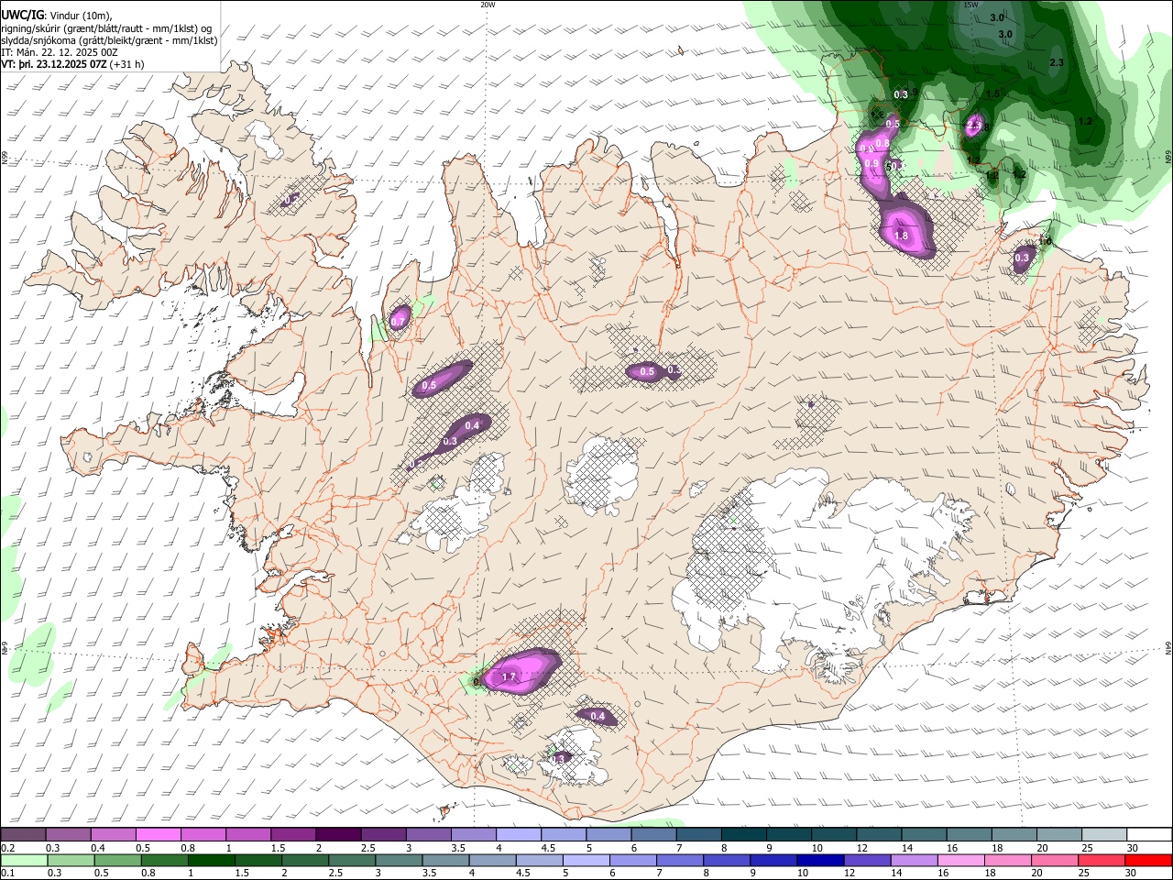Image resolution: width=1173 pixels, height=880 pixels.
Task: Click the lightest green 0.1–0.3 rain swatch
Action: [23, 860]
